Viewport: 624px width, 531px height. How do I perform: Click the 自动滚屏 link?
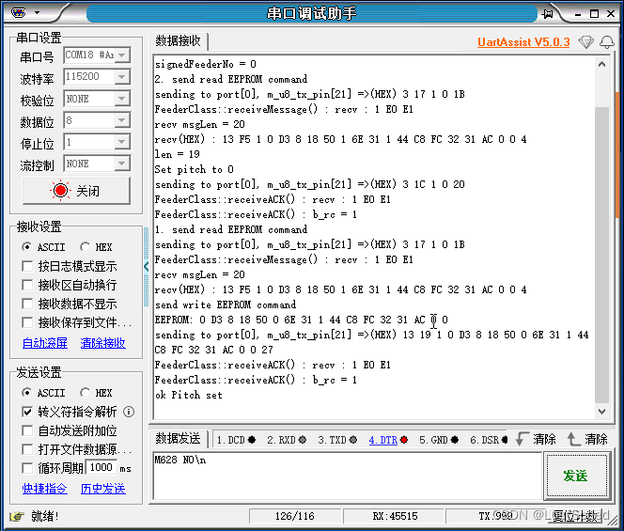(45, 343)
